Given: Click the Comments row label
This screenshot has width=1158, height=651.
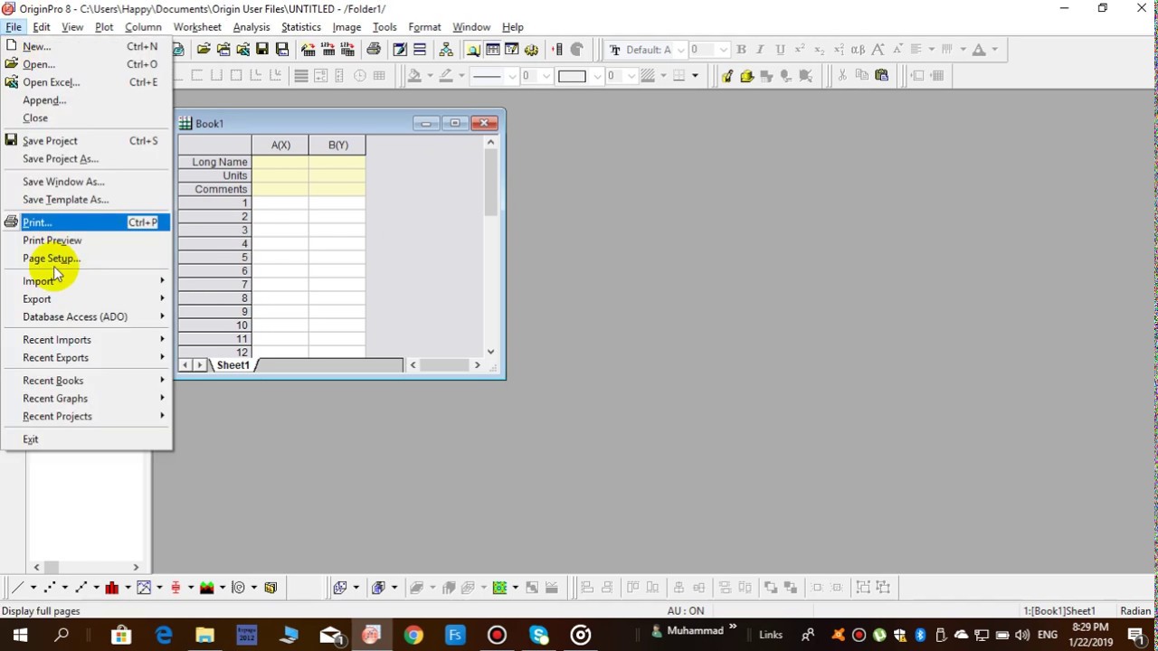Looking at the screenshot, I should click(x=214, y=189).
